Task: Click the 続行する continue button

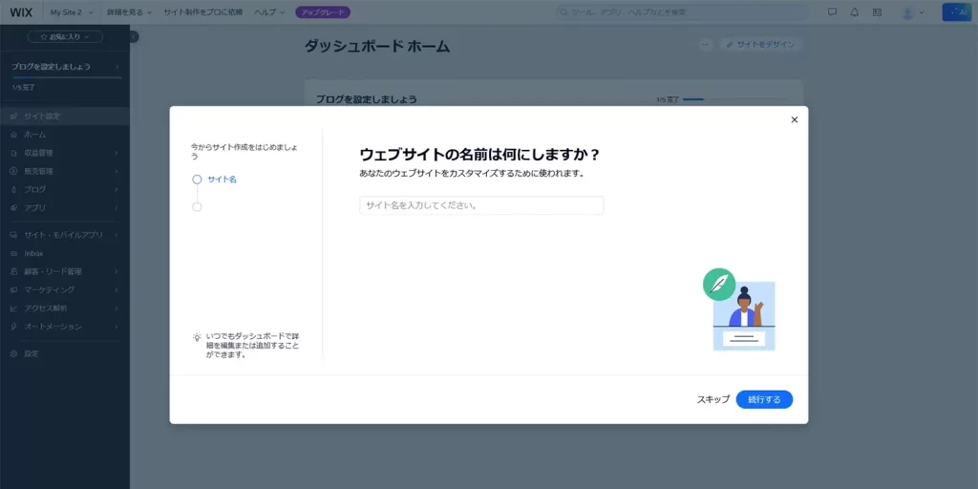Action: (x=764, y=399)
